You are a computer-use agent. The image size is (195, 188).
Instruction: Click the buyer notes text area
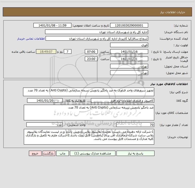pyautogui.click(x=89, y=137)
